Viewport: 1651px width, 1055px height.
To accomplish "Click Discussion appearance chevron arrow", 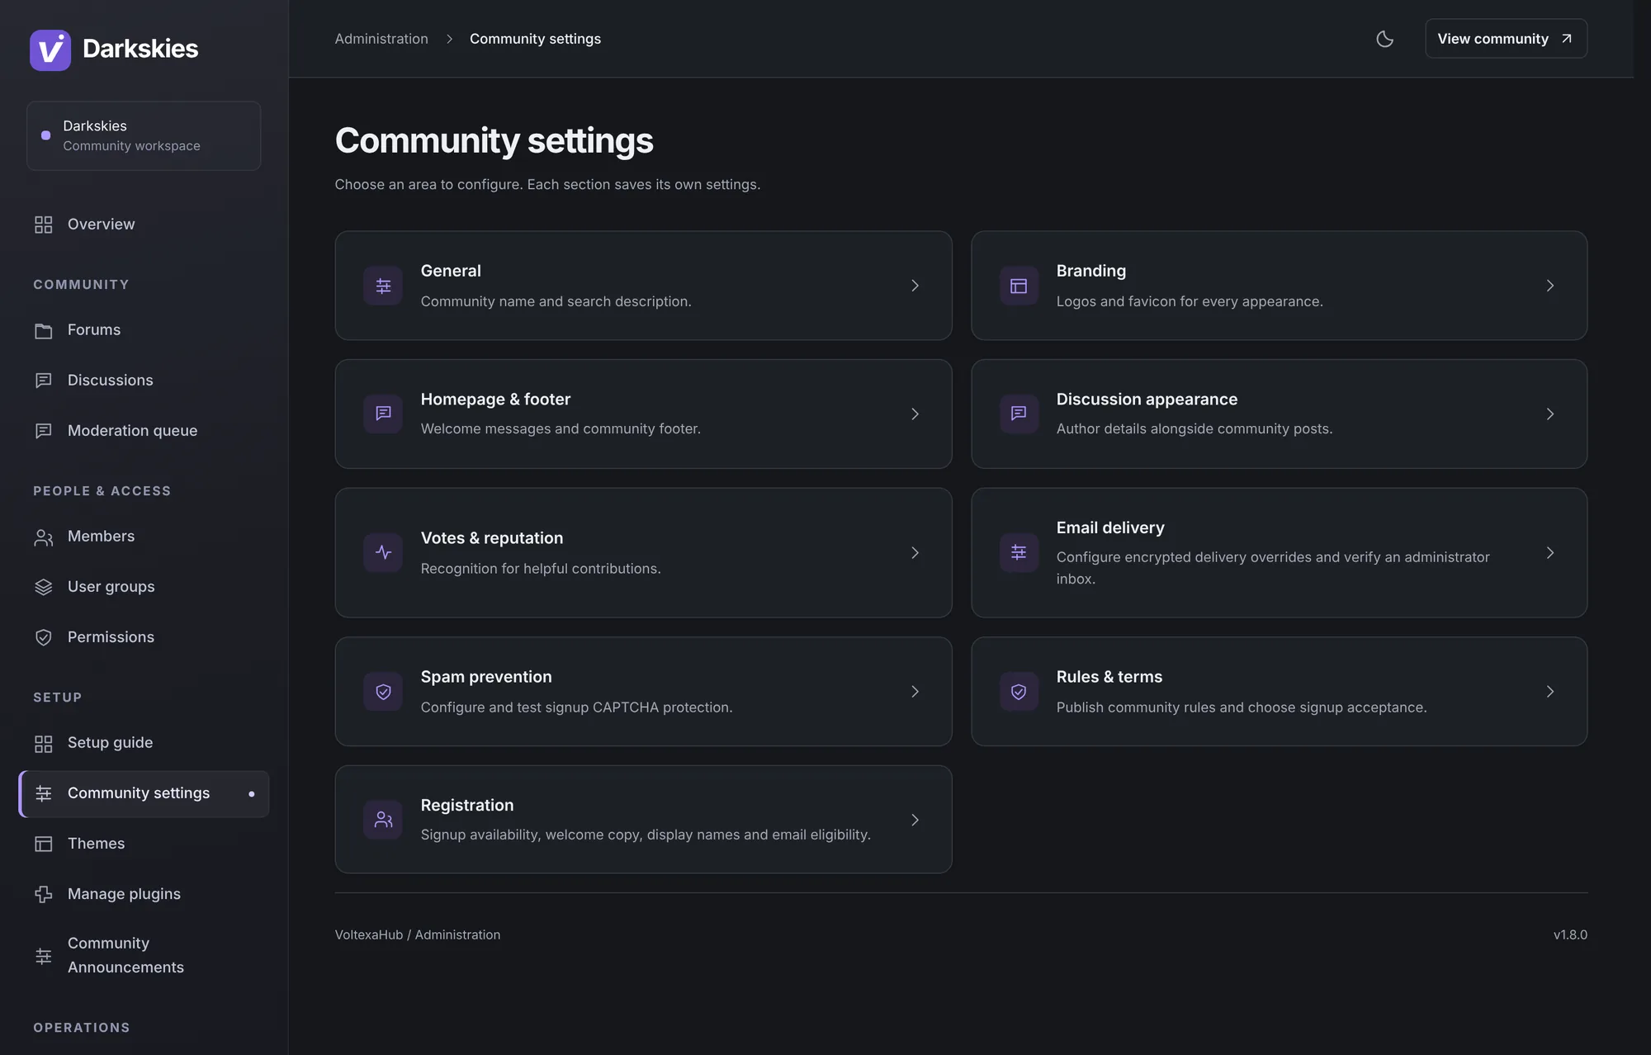I will click(x=1550, y=414).
